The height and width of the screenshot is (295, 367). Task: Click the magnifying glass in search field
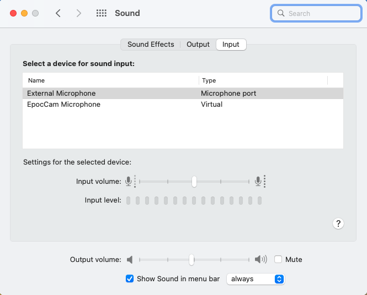click(281, 13)
